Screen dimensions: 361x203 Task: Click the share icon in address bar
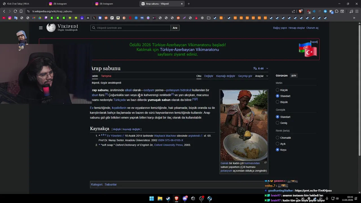pyautogui.click(x=293, y=11)
